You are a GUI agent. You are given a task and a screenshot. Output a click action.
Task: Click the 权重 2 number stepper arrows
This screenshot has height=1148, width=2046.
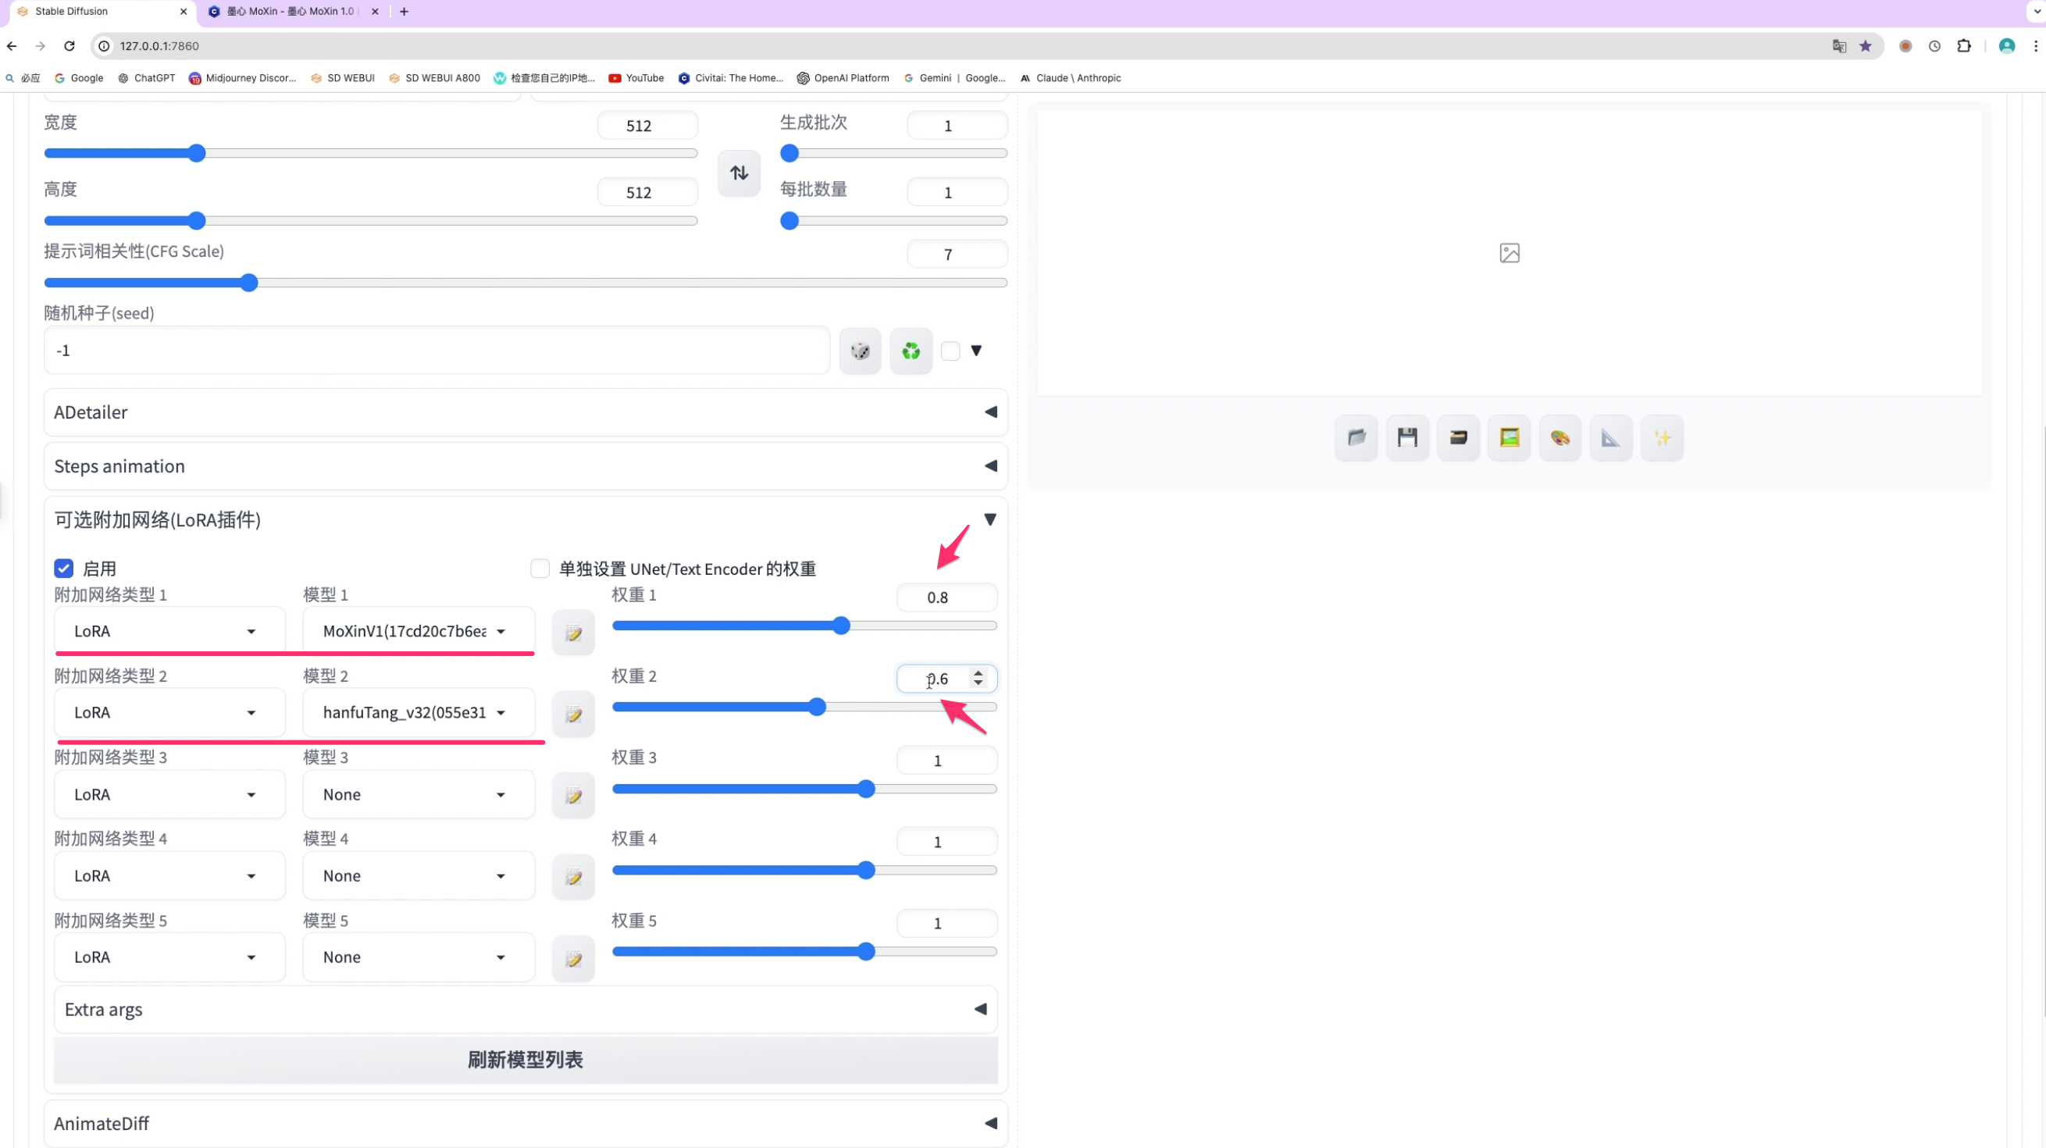pyautogui.click(x=978, y=679)
